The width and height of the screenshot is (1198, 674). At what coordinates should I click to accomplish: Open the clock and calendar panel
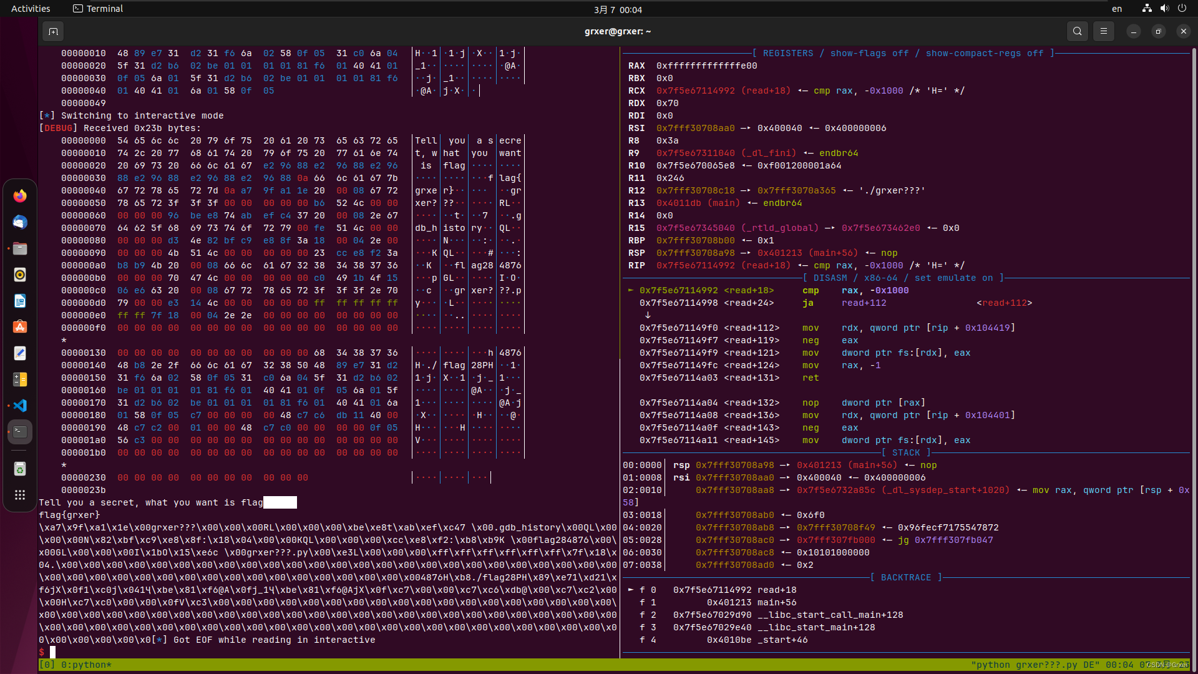coord(617,9)
